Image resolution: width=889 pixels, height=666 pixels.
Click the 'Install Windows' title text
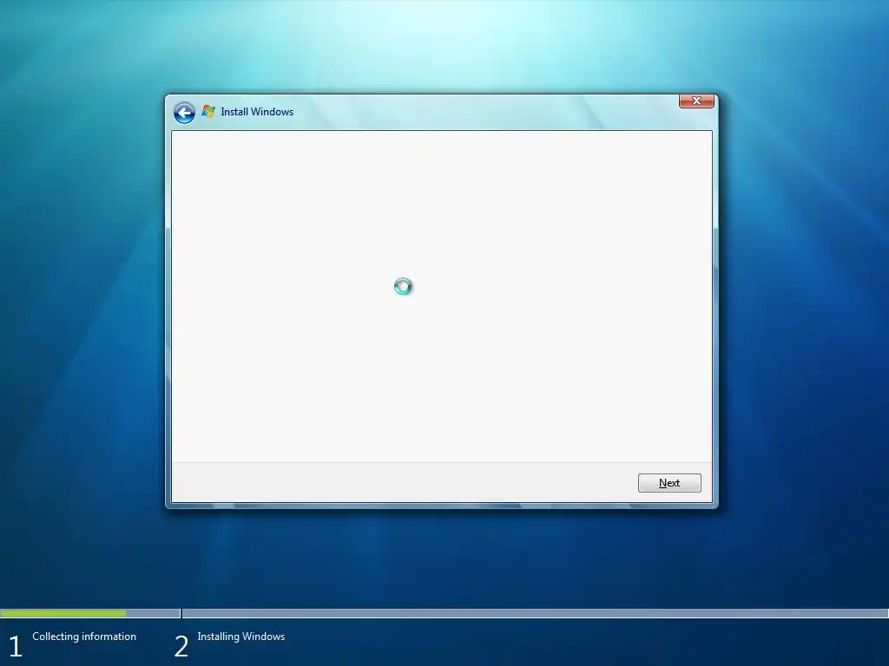tap(257, 112)
